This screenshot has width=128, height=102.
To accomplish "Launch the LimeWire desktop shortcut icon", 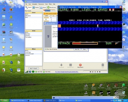I will click(x=11, y=24).
